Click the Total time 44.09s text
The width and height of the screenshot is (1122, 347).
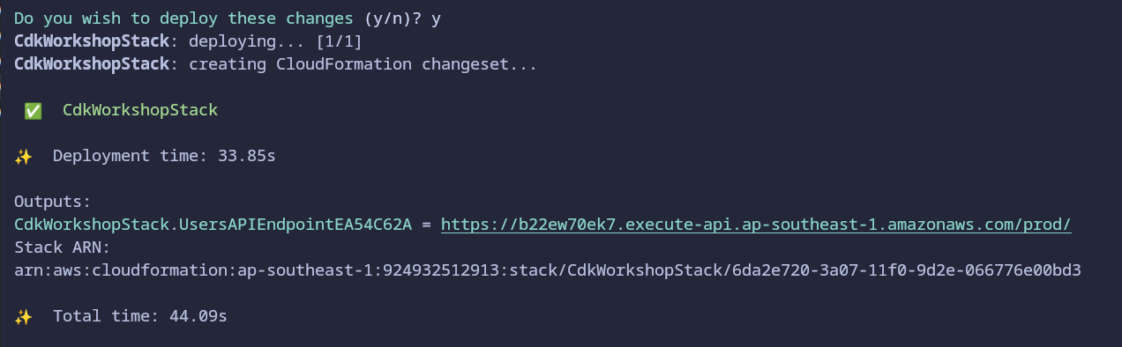(x=140, y=314)
